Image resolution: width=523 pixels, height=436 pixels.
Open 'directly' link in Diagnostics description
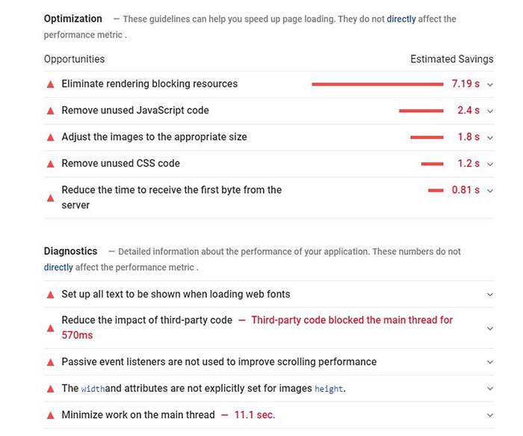point(58,267)
